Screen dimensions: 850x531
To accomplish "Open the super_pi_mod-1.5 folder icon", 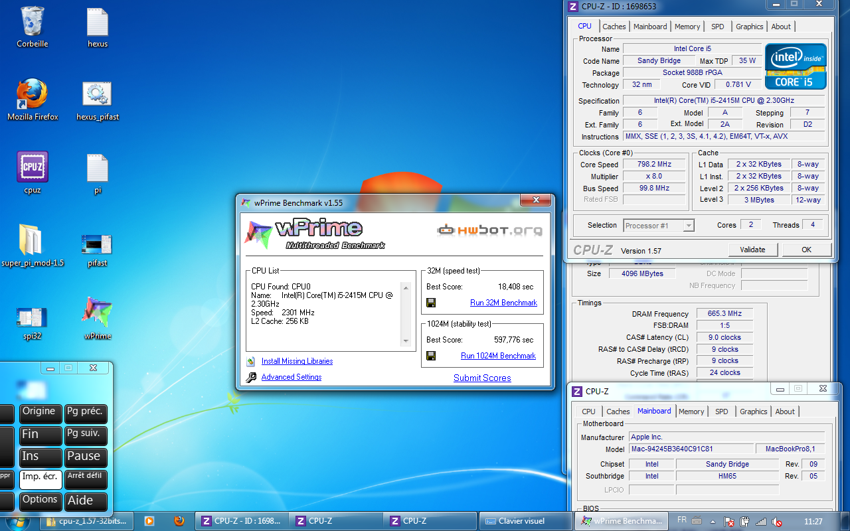I will tap(33, 246).
